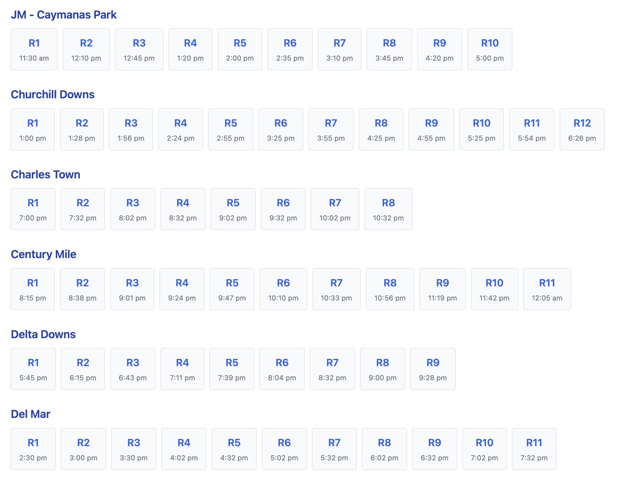Choose Churchill Downs R7 at 3:55 pm
Viewport: 634px width, 481px height.
pyautogui.click(x=331, y=129)
